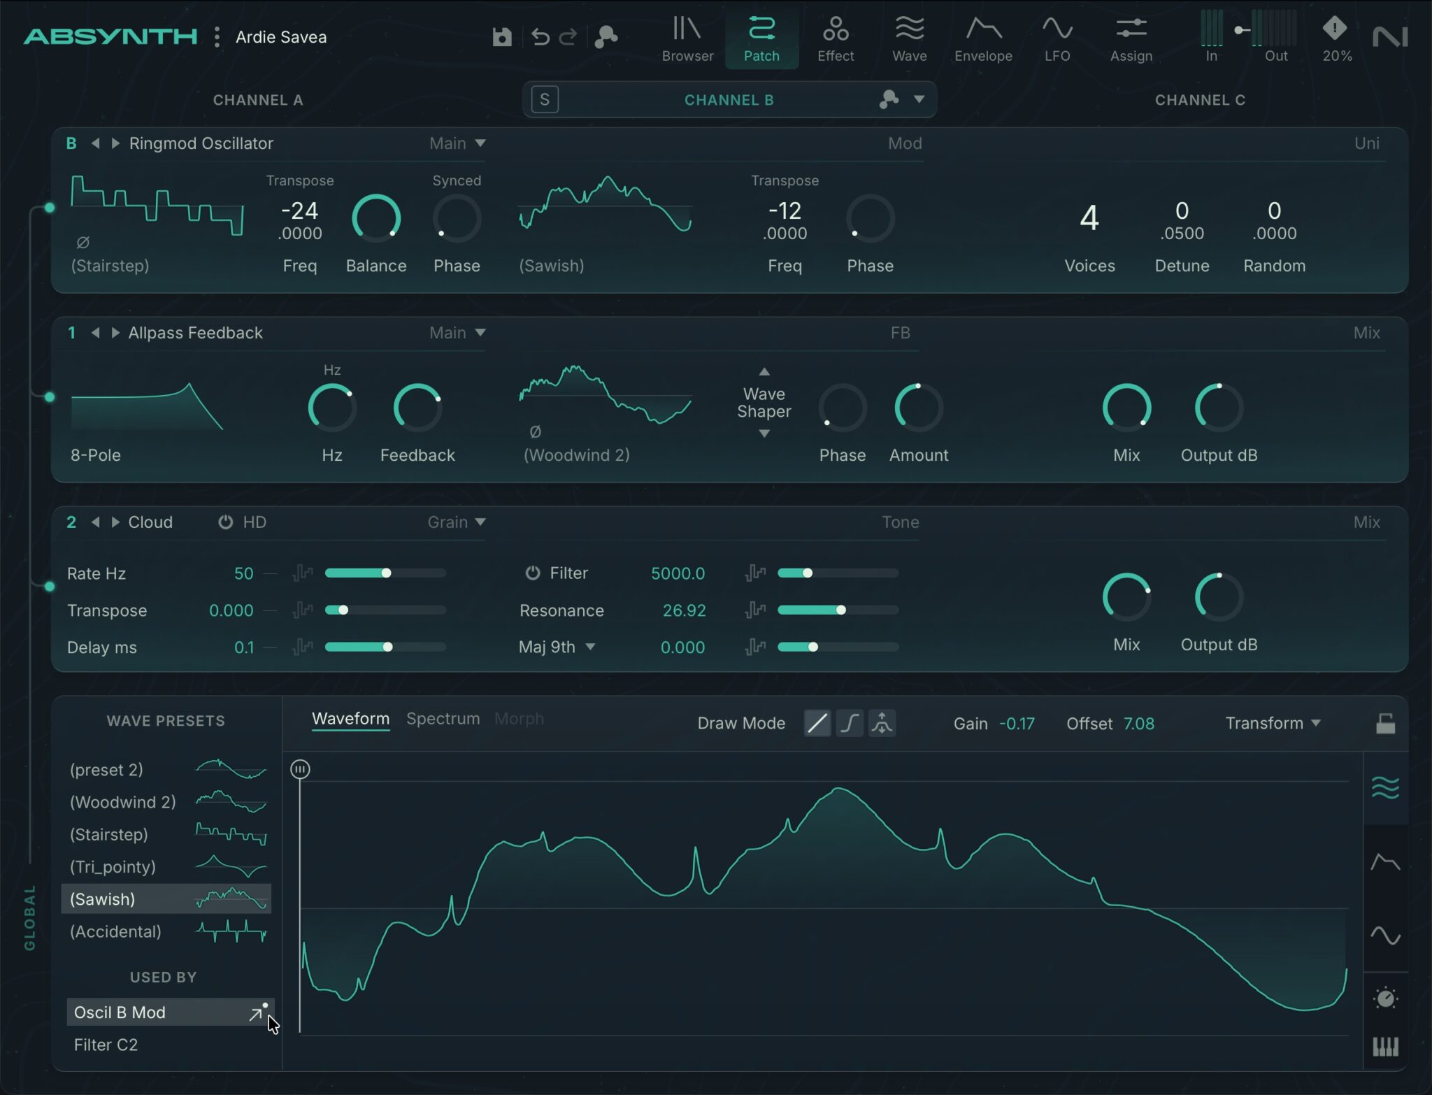Open the Cloud Grain dropdown
The image size is (1432, 1095).
click(x=457, y=522)
